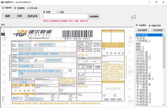Select 国通快递 in template list
Image resolution: width=167 pixels, height=108 pixels.
(x=149, y=64)
